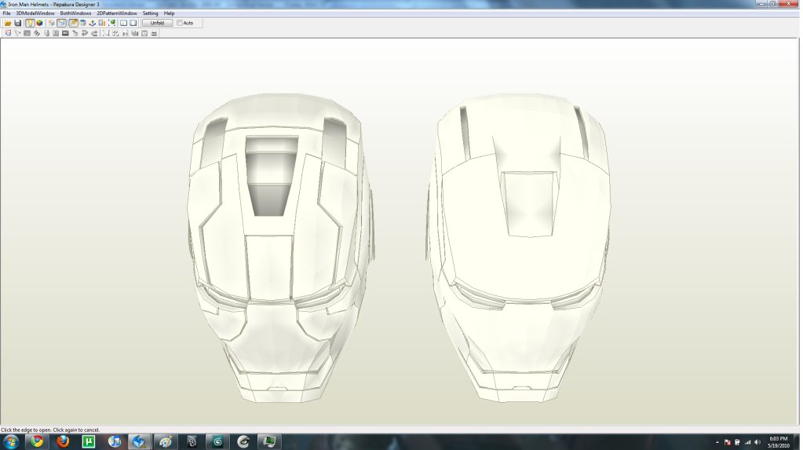Click the cursor with box icon on second toolbar
Screen dimensions: 803x450
pyautogui.click(x=75, y=33)
